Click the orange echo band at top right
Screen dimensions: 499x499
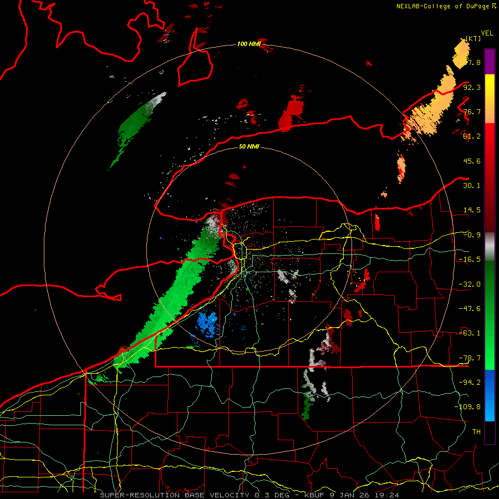point(434,105)
